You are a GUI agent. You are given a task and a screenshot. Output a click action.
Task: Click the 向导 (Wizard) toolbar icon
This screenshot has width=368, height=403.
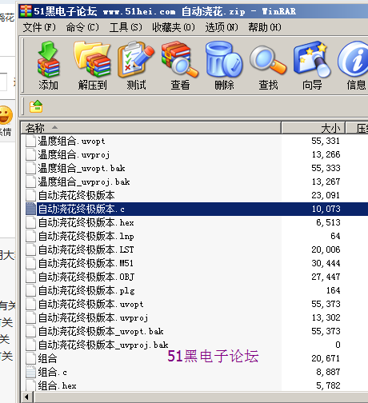pyautogui.click(x=312, y=60)
